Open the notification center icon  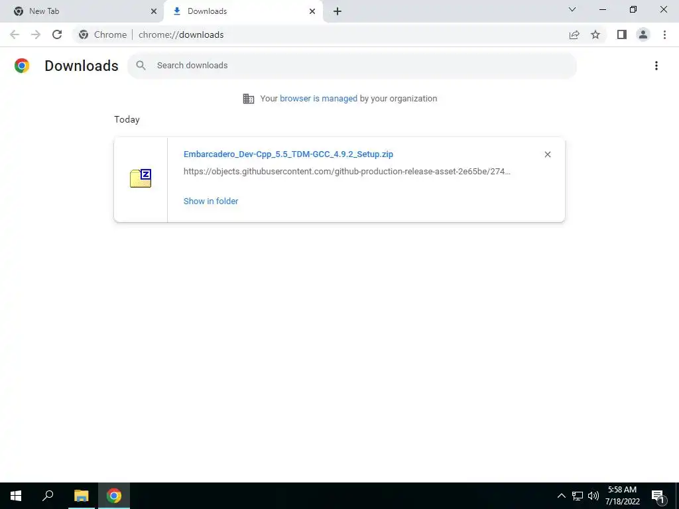658,496
